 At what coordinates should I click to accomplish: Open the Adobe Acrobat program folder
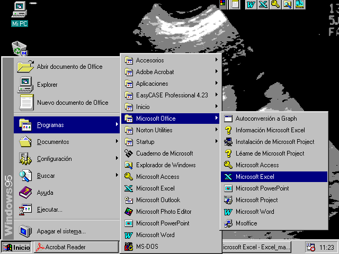[x=171, y=72]
